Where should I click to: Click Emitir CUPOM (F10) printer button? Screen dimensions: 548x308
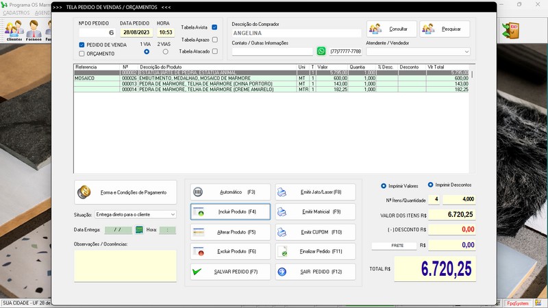coord(316,232)
